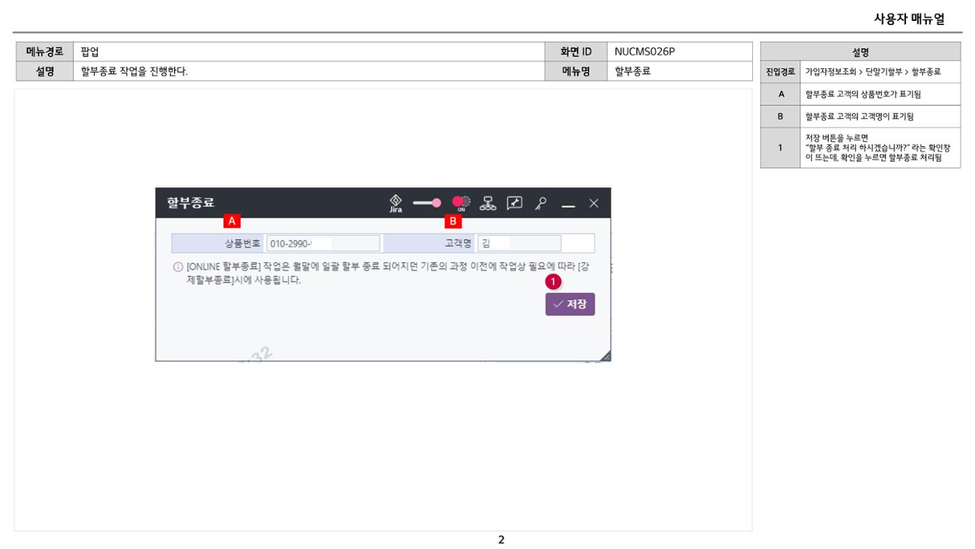Click the 할부종료 menu name cell
The width and height of the screenshot is (975, 549).
(680, 70)
